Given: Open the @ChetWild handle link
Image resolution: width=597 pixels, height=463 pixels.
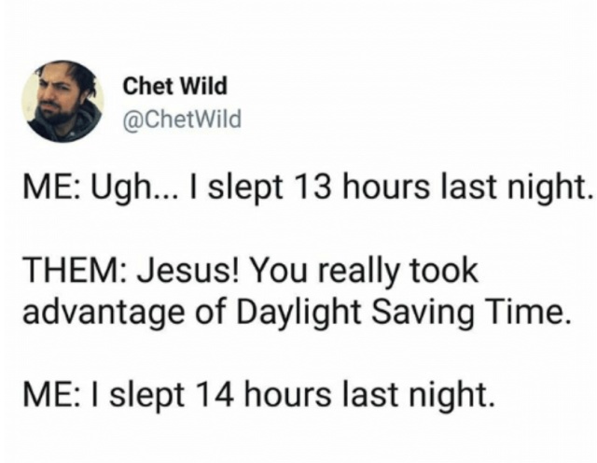Looking at the screenshot, I should (182, 118).
